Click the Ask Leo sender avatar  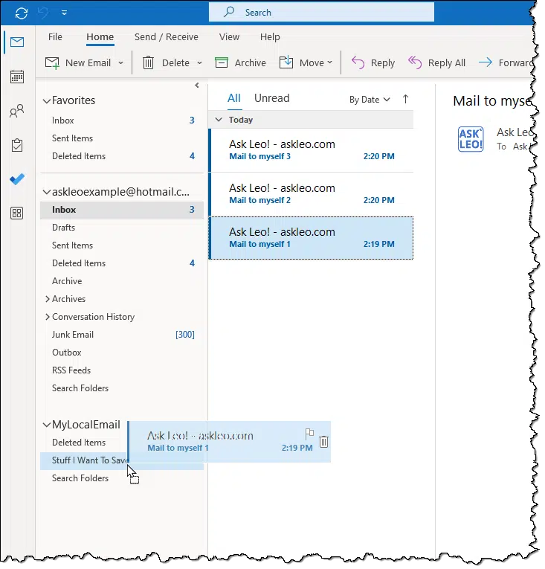pos(471,139)
